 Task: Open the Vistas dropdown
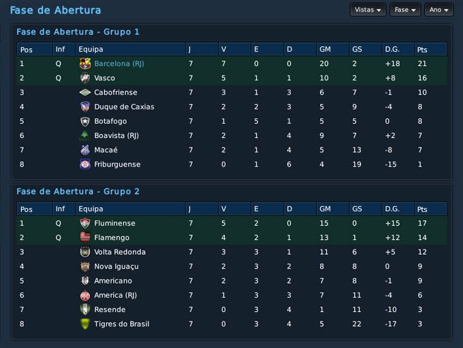(x=368, y=10)
